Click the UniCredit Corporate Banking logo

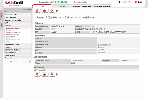point(14,4)
